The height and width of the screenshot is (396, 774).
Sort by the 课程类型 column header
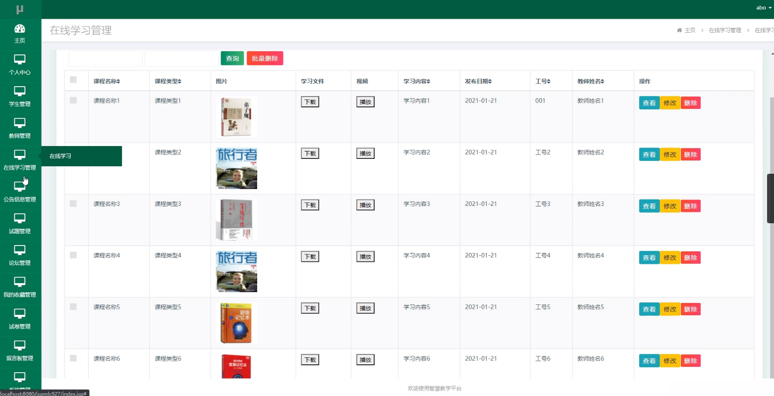tap(168, 81)
